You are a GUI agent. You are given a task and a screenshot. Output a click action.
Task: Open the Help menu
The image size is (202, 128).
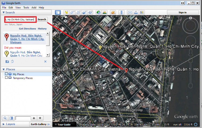coord(41,7)
